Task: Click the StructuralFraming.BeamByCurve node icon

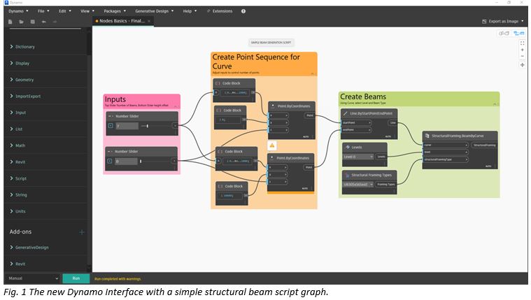Action: point(427,136)
